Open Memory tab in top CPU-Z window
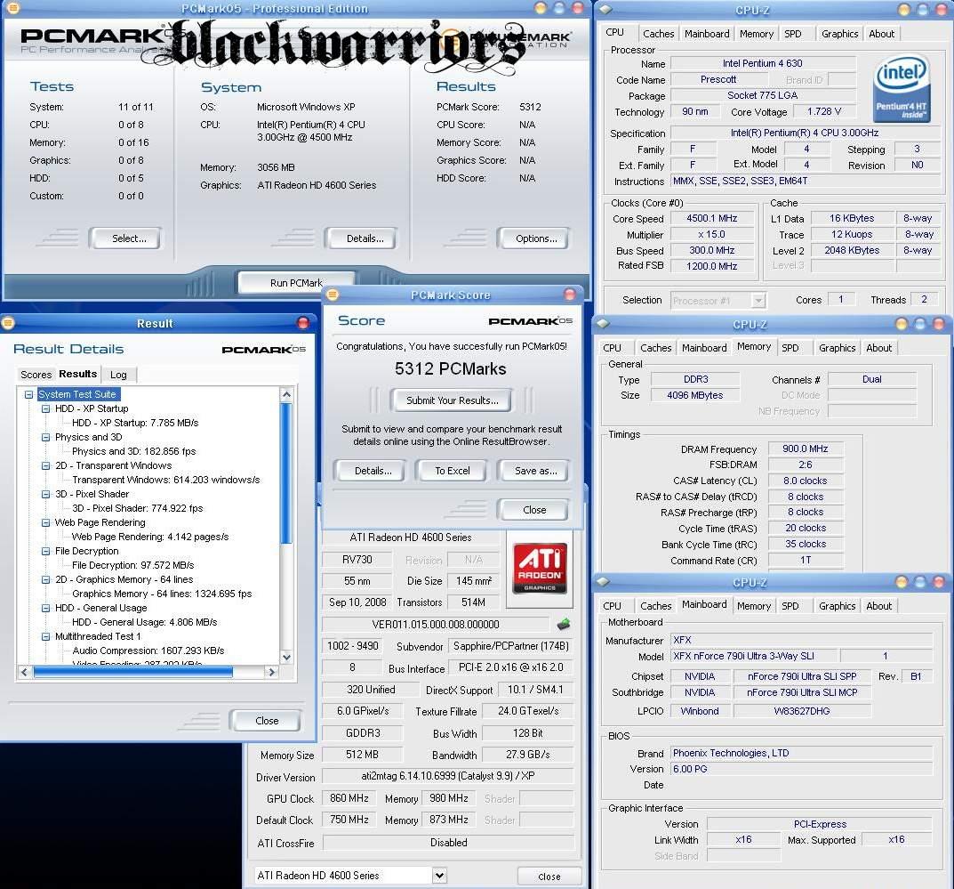 click(x=757, y=34)
